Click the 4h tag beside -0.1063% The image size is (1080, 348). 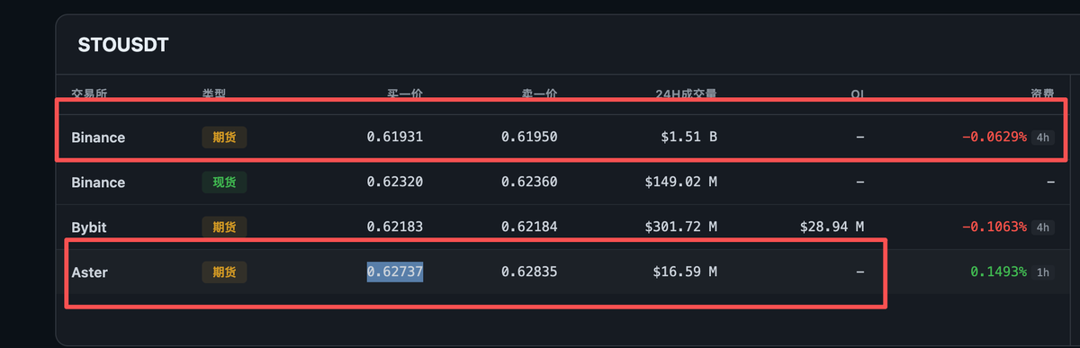(1043, 228)
